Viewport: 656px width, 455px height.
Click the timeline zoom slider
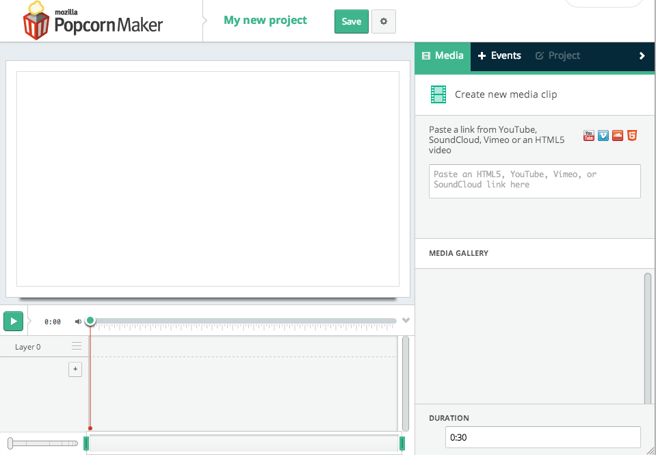(41, 443)
